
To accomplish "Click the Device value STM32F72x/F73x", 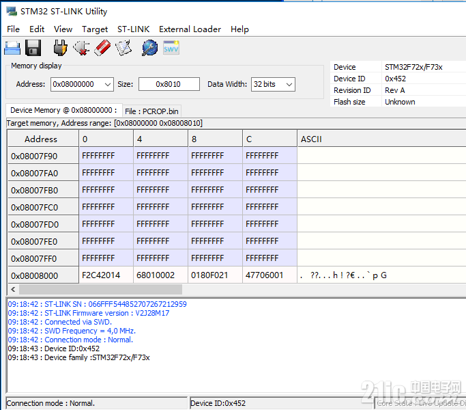I will (x=413, y=67).
